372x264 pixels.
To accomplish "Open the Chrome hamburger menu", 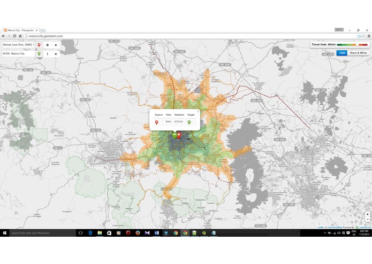I will [x=369, y=36].
